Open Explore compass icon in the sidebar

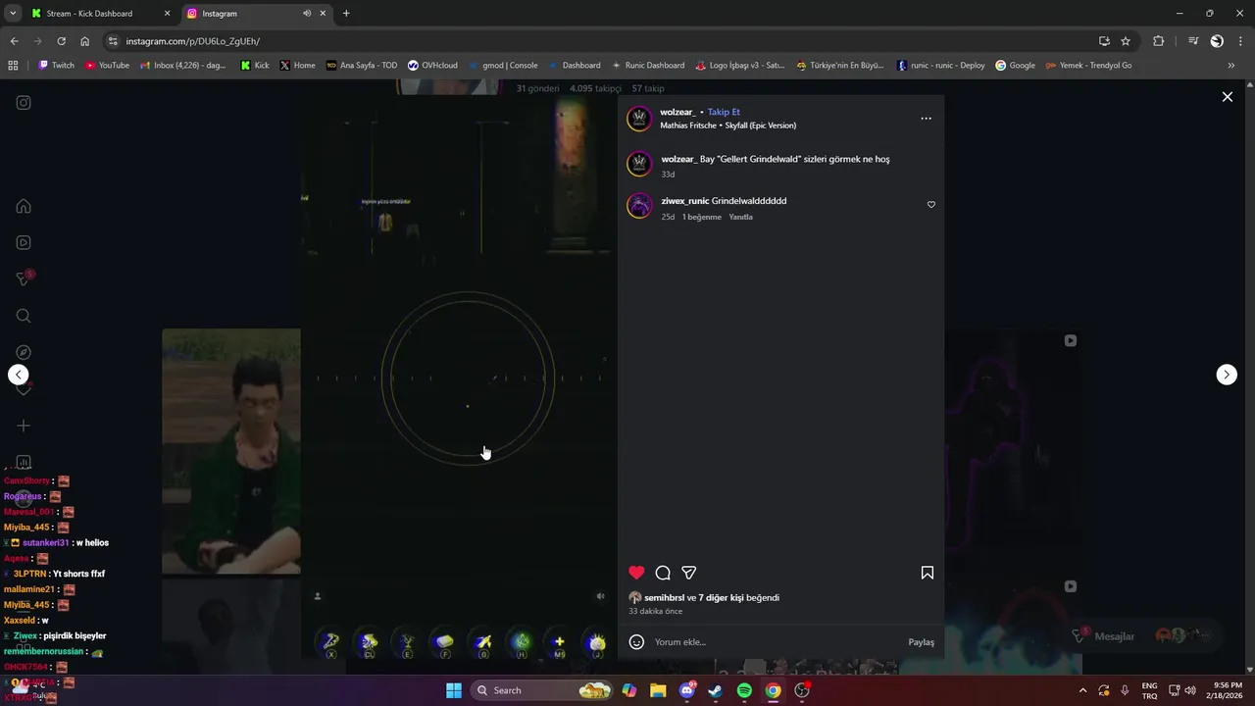[24, 352]
